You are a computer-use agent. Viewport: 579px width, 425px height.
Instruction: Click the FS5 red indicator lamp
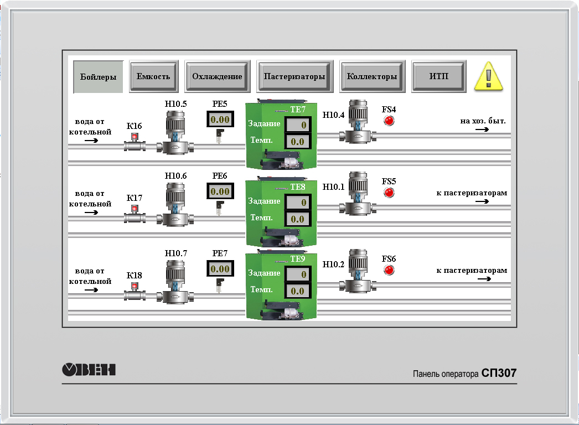coord(389,193)
